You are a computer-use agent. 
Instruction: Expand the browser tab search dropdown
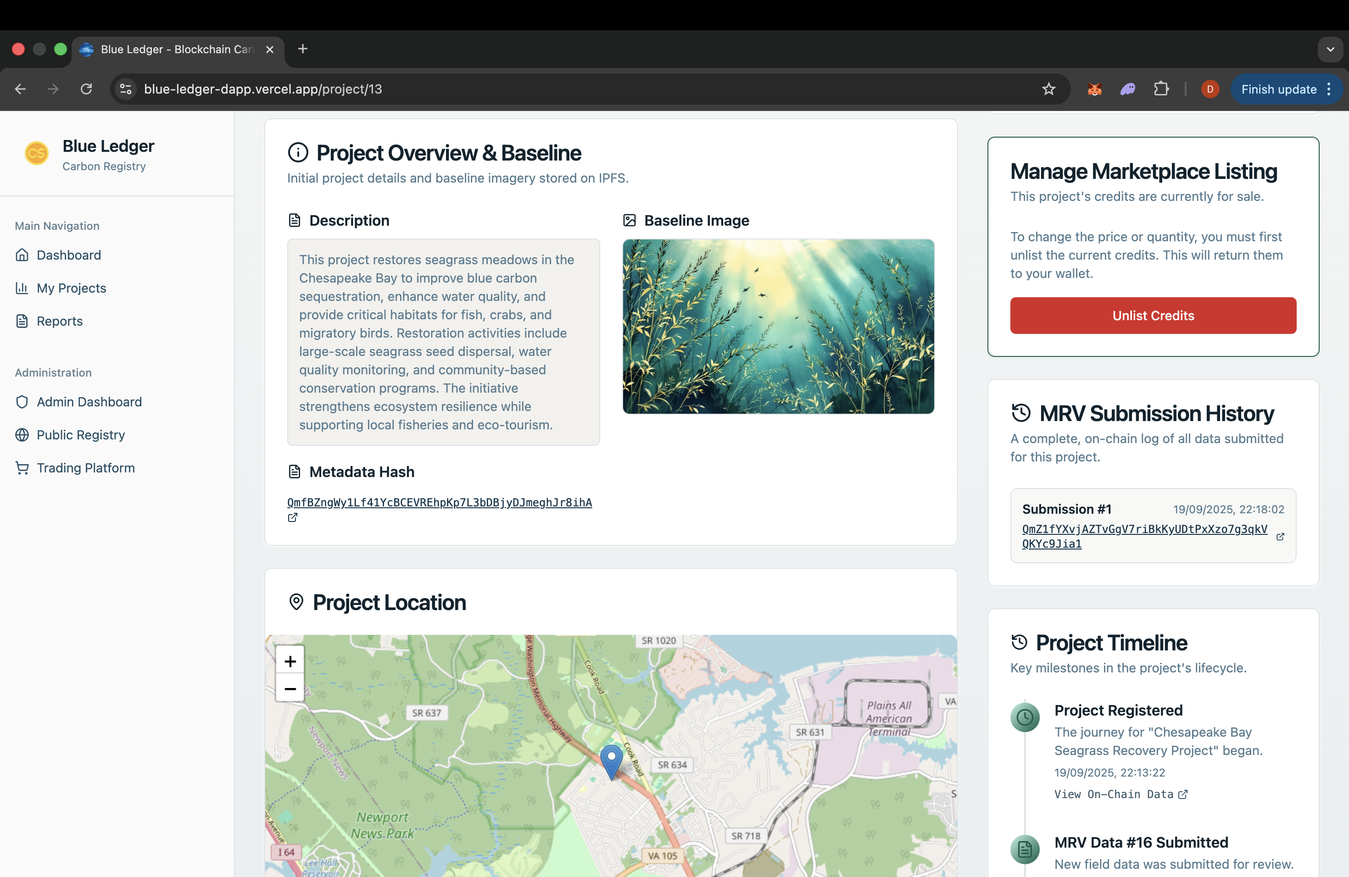(1330, 49)
